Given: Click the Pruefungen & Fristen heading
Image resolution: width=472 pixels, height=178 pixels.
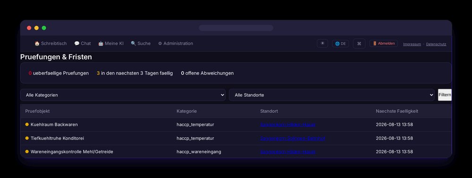Looking at the screenshot, I should pos(56,57).
